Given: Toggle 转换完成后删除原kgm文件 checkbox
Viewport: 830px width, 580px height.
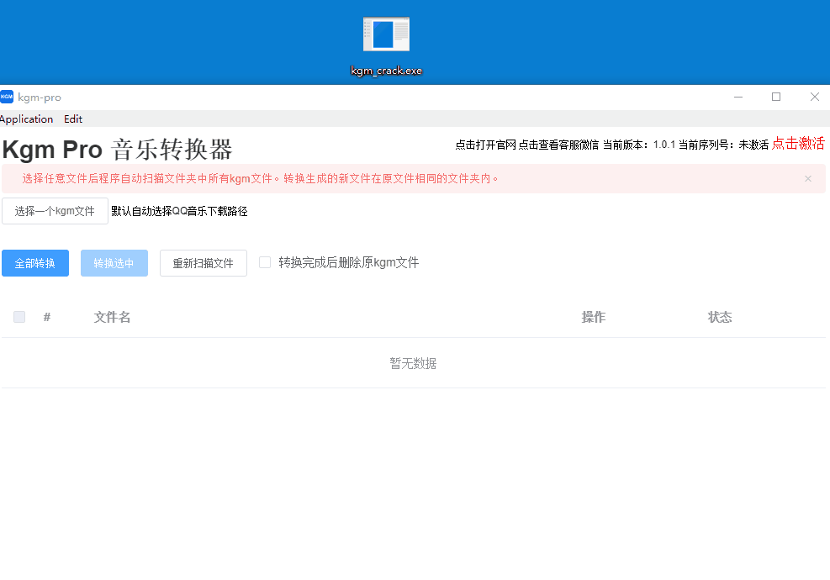Looking at the screenshot, I should click(265, 262).
